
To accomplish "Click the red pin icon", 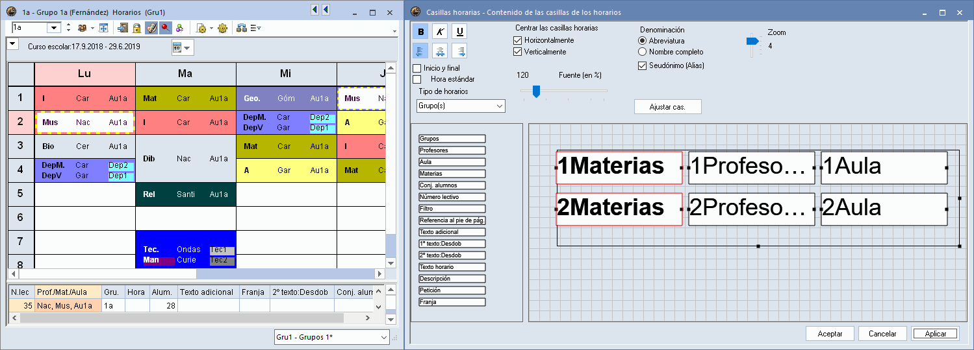I will tap(165, 28).
